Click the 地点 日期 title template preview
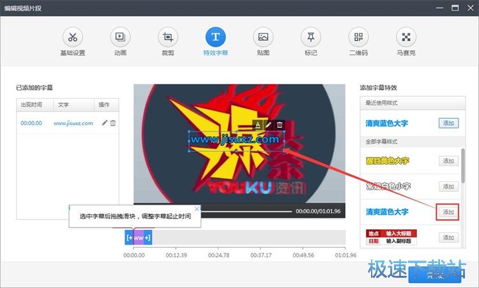 point(392,238)
